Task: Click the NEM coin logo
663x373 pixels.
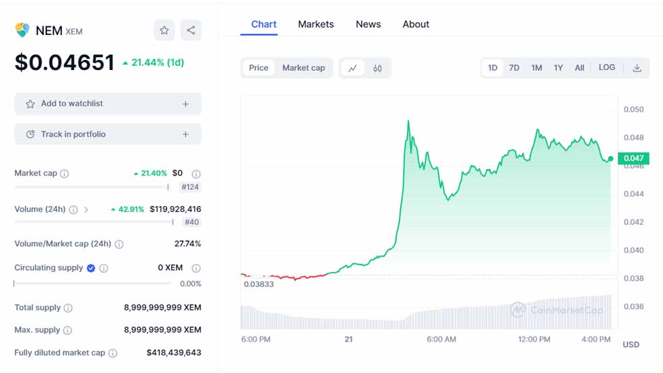Action: click(22, 30)
